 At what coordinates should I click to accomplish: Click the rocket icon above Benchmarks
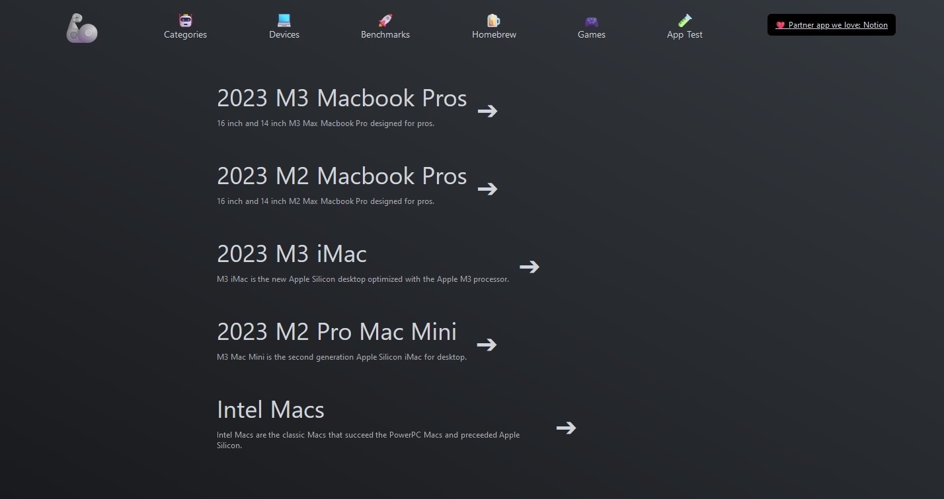pos(385,20)
